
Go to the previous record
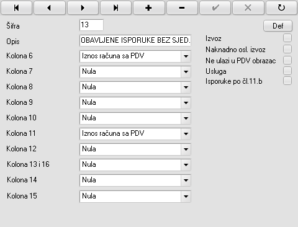(50, 7)
